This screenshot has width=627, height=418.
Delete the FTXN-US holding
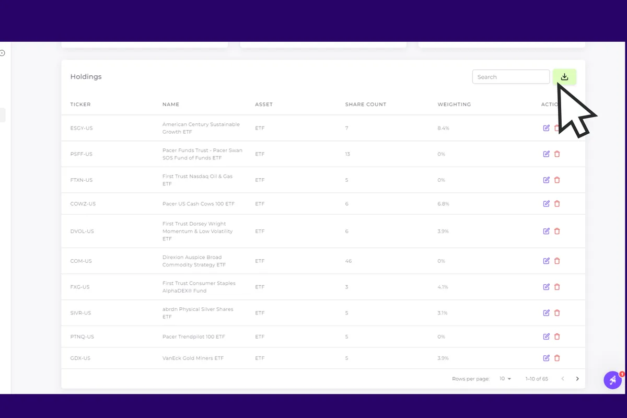[557, 180]
